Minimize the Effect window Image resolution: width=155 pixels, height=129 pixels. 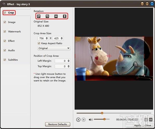[142, 4]
